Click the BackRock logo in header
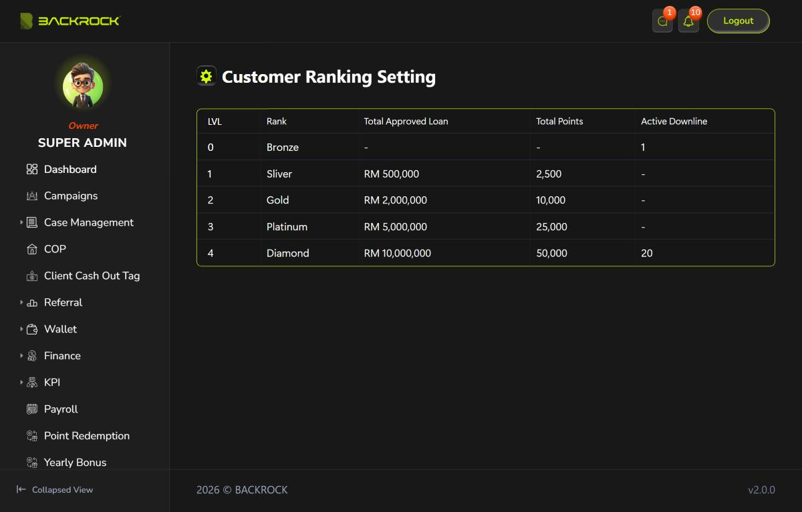 click(70, 21)
